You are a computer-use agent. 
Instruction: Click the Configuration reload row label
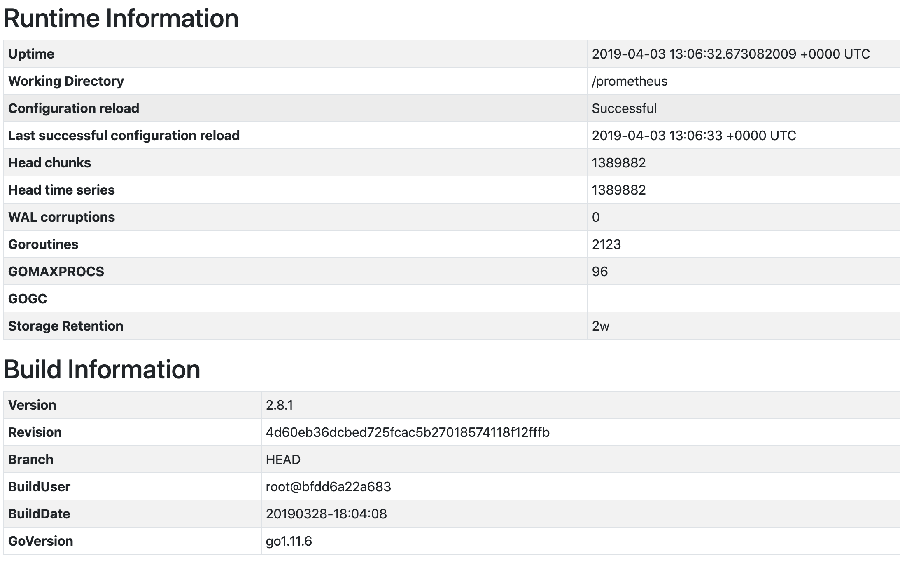[74, 108]
